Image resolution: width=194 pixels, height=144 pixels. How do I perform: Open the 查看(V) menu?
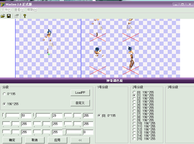(19, 10)
